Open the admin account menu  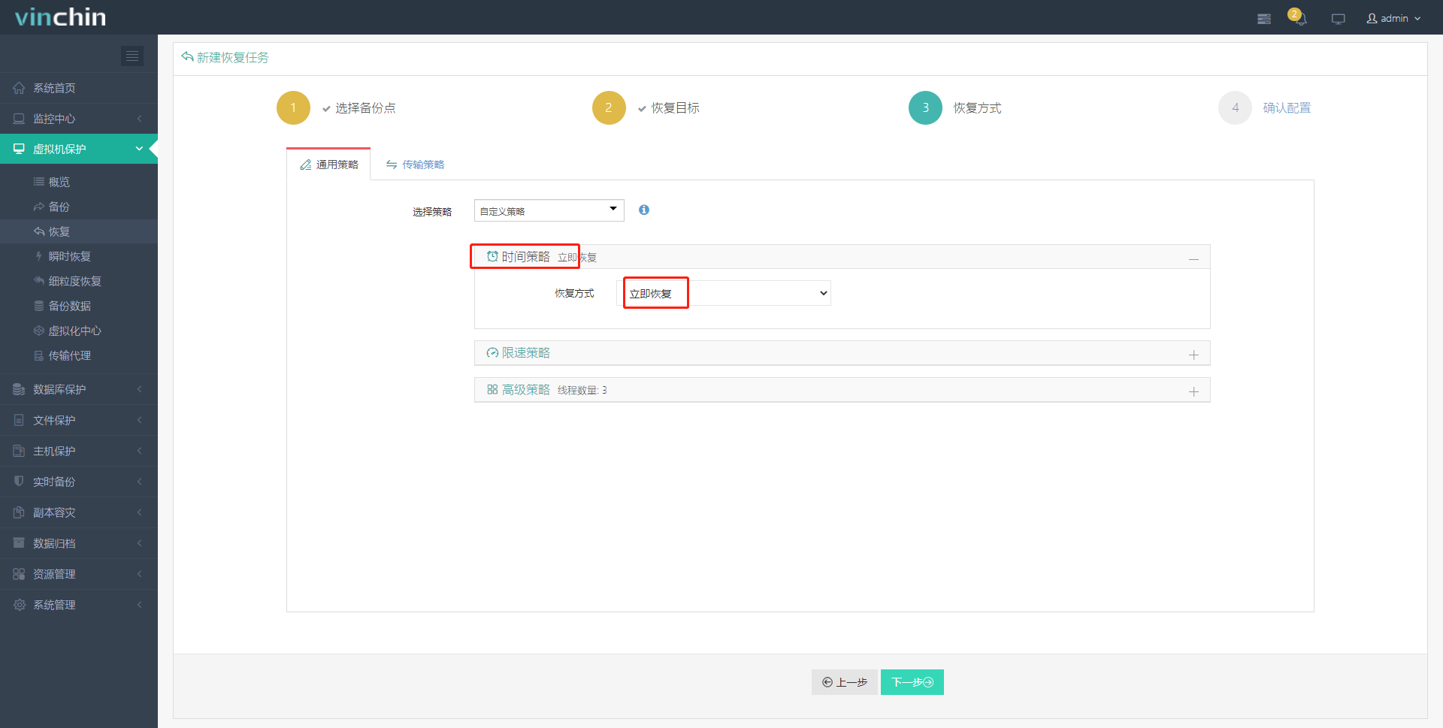point(1393,18)
